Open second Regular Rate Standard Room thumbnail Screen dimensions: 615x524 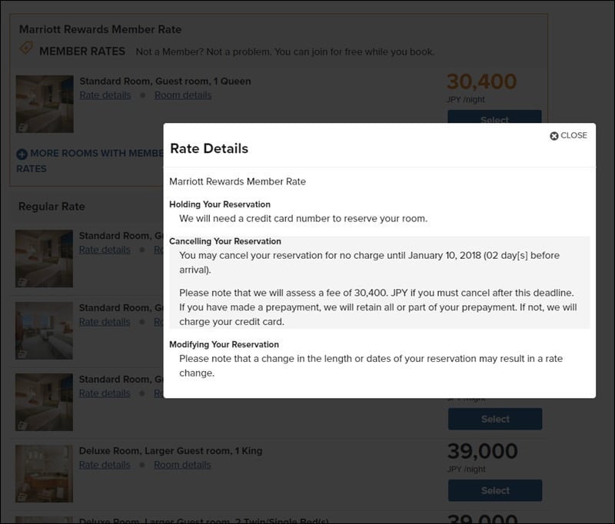click(44, 330)
